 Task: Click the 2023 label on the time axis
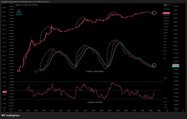[126, 111]
